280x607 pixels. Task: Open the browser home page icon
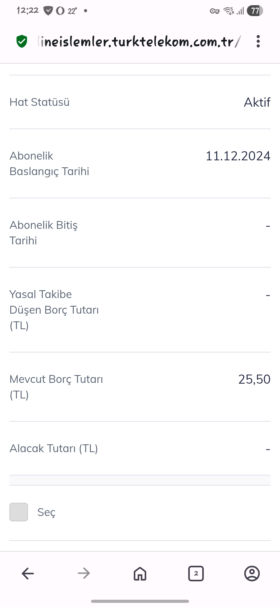click(140, 573)
